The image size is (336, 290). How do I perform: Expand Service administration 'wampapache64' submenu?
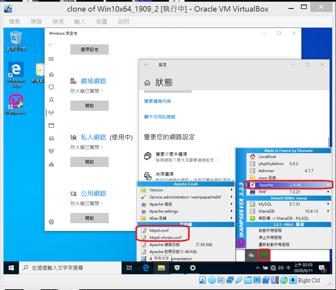point(186,197)
